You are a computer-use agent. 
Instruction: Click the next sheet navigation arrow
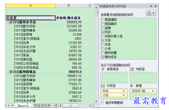click(9, 106)
